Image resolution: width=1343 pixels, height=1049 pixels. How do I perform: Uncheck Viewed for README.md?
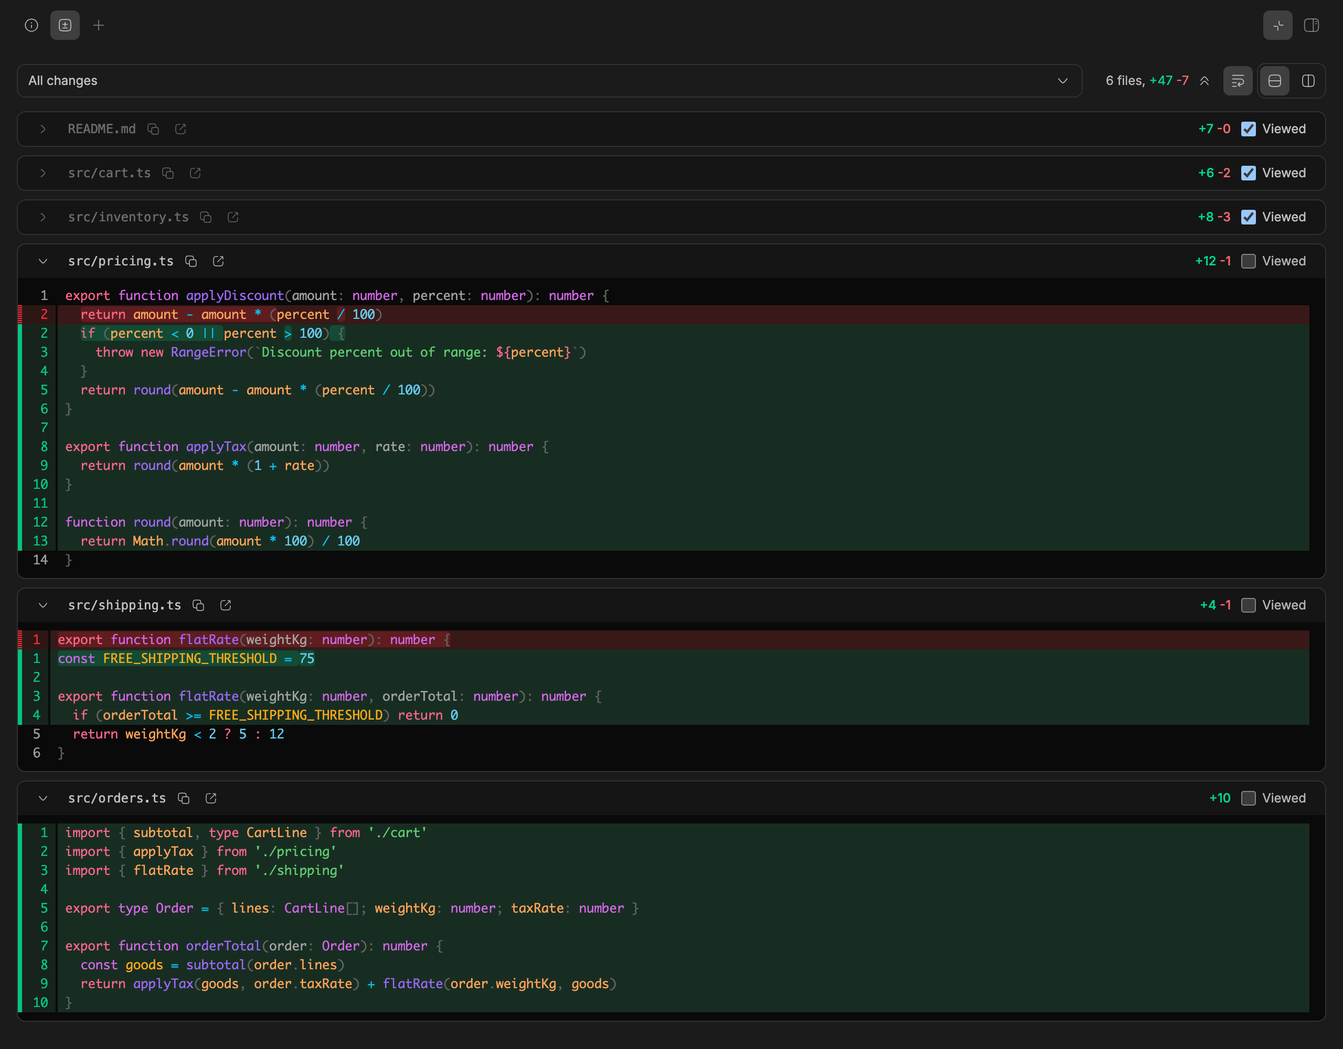pyautogui.click(x=1248, y=129)
